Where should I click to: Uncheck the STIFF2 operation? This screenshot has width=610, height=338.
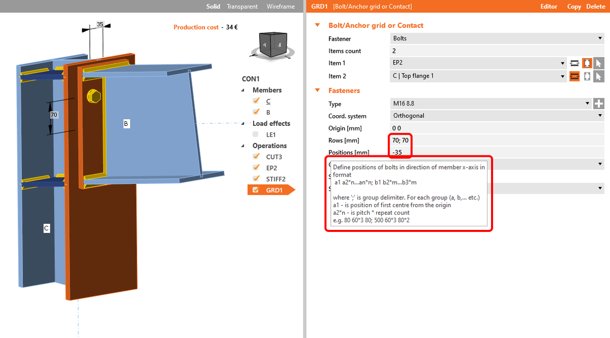pyautogui.click(x=256, y=179)
